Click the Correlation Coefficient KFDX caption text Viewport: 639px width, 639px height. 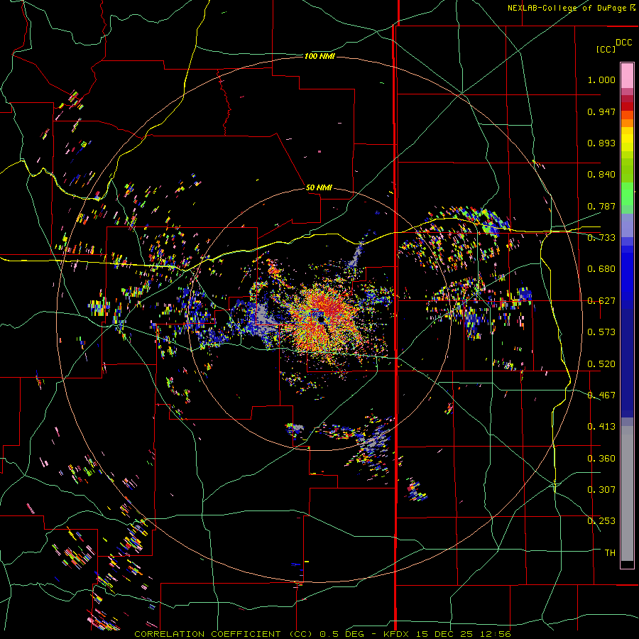tap(322, 634)
